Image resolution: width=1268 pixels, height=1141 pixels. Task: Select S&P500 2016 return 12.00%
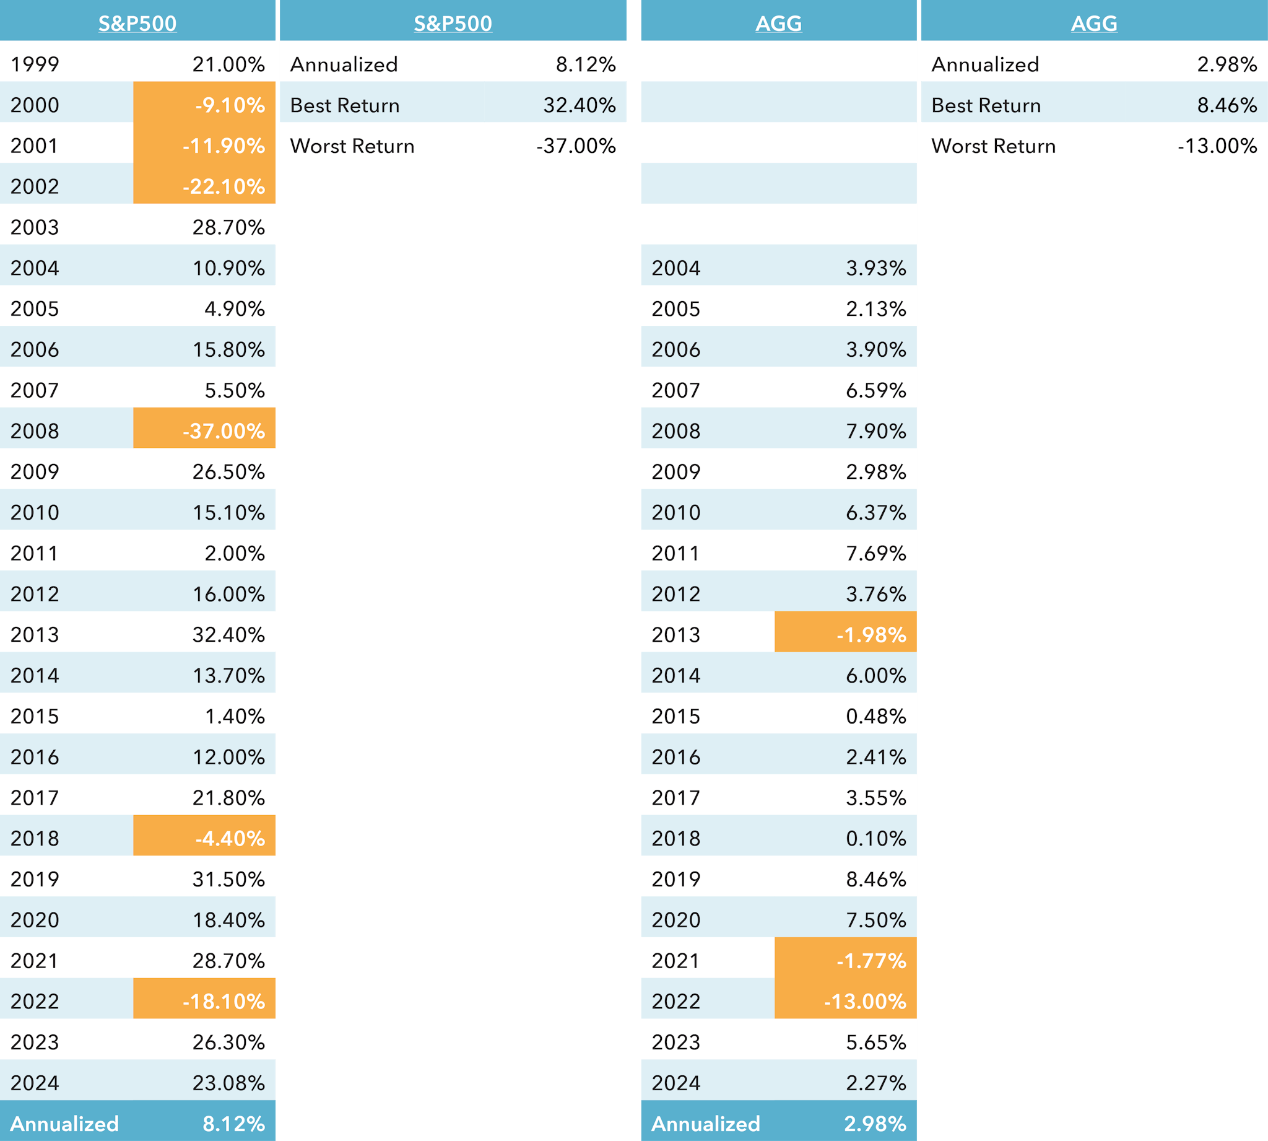[x=228, y=758]
